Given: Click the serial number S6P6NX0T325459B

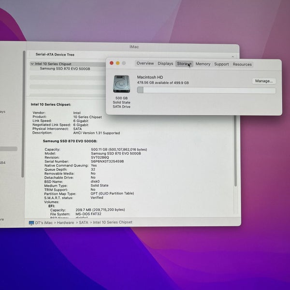Looking at the screenshot, I should [x=107, y=161].
